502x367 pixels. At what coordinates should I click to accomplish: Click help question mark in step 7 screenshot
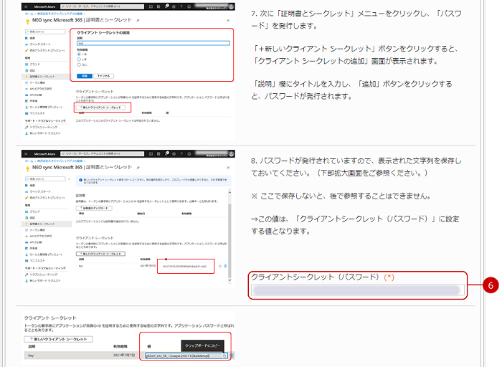tap(181, 6)
